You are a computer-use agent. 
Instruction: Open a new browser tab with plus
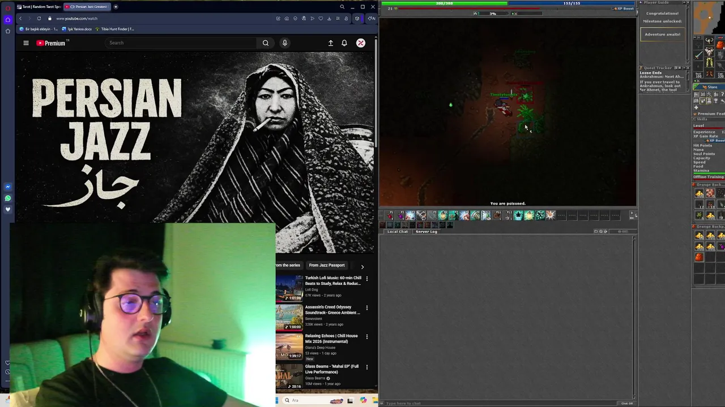pos(116,7)
